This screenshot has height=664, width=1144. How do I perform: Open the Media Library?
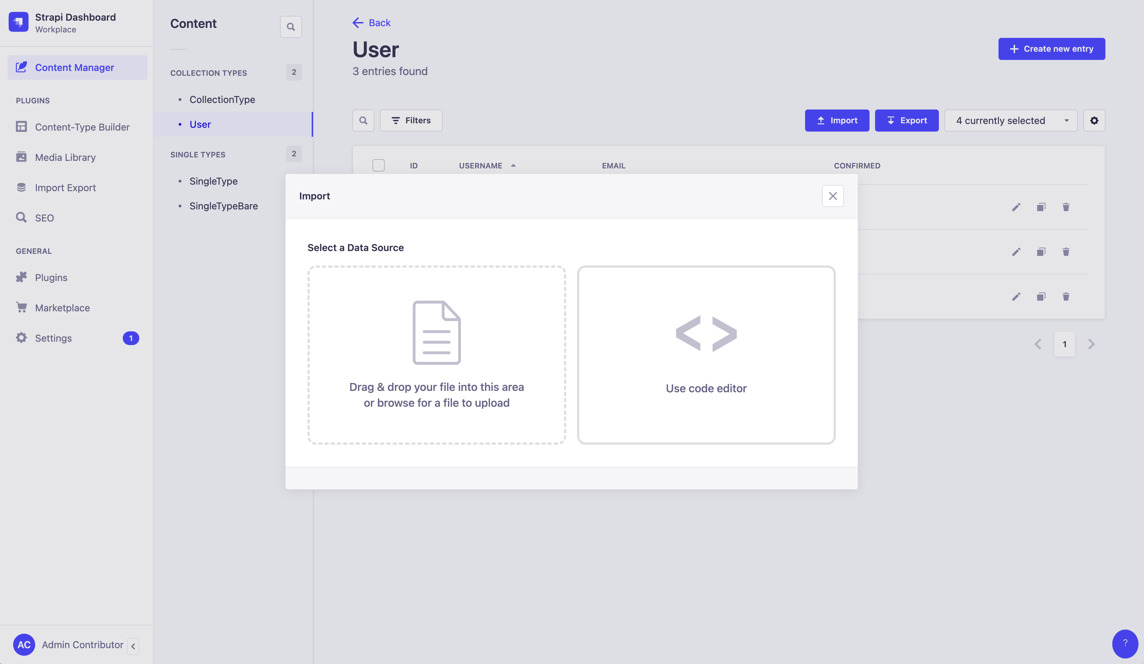(65, 157)
